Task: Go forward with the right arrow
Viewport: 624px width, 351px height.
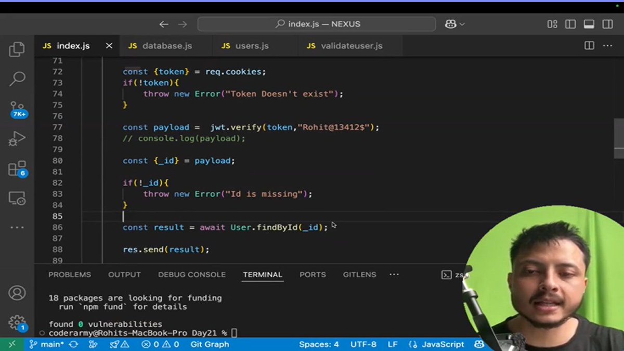Action: pos(183,24)
